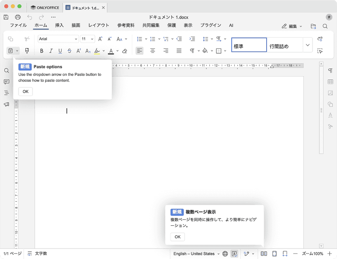337x259 pixels.
Task: Toggle nonprinting characters in ribbon
Action: pos(192,51)
